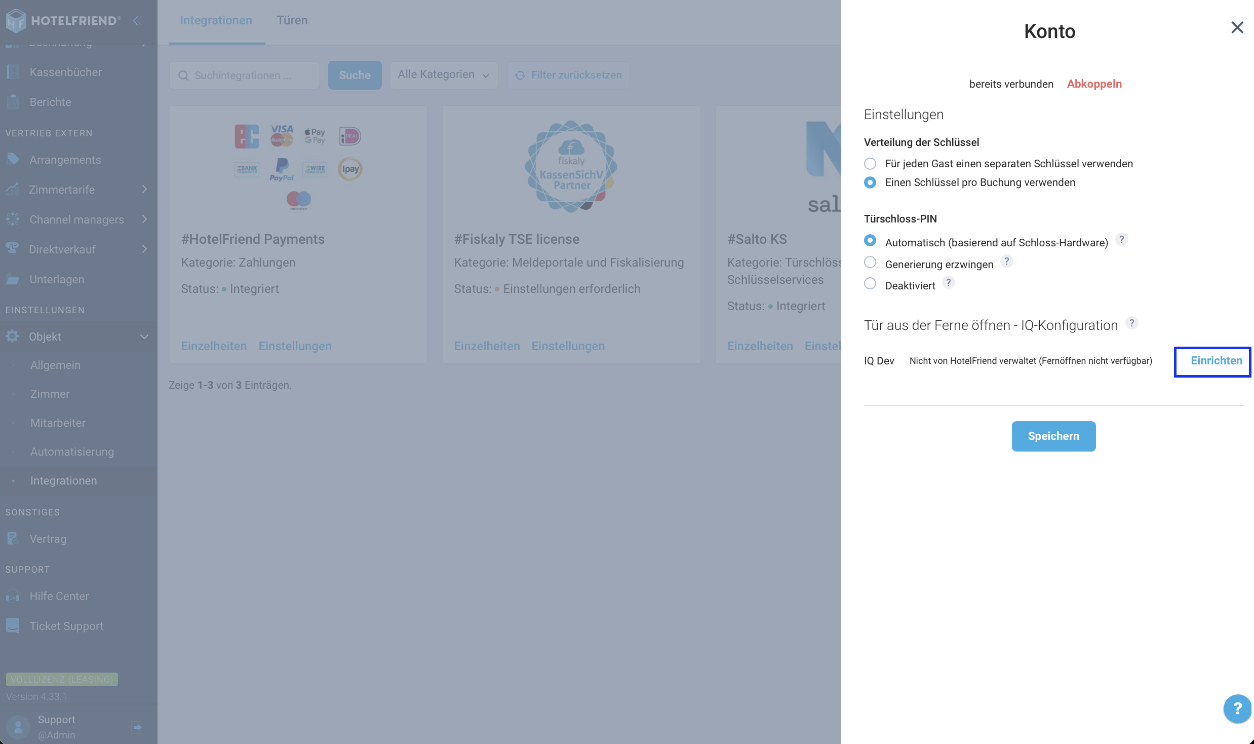The height and width of the screenshot is (744, 1254).
Task: Collapse the Objekt settings section
Action: (x=144, y=337)
